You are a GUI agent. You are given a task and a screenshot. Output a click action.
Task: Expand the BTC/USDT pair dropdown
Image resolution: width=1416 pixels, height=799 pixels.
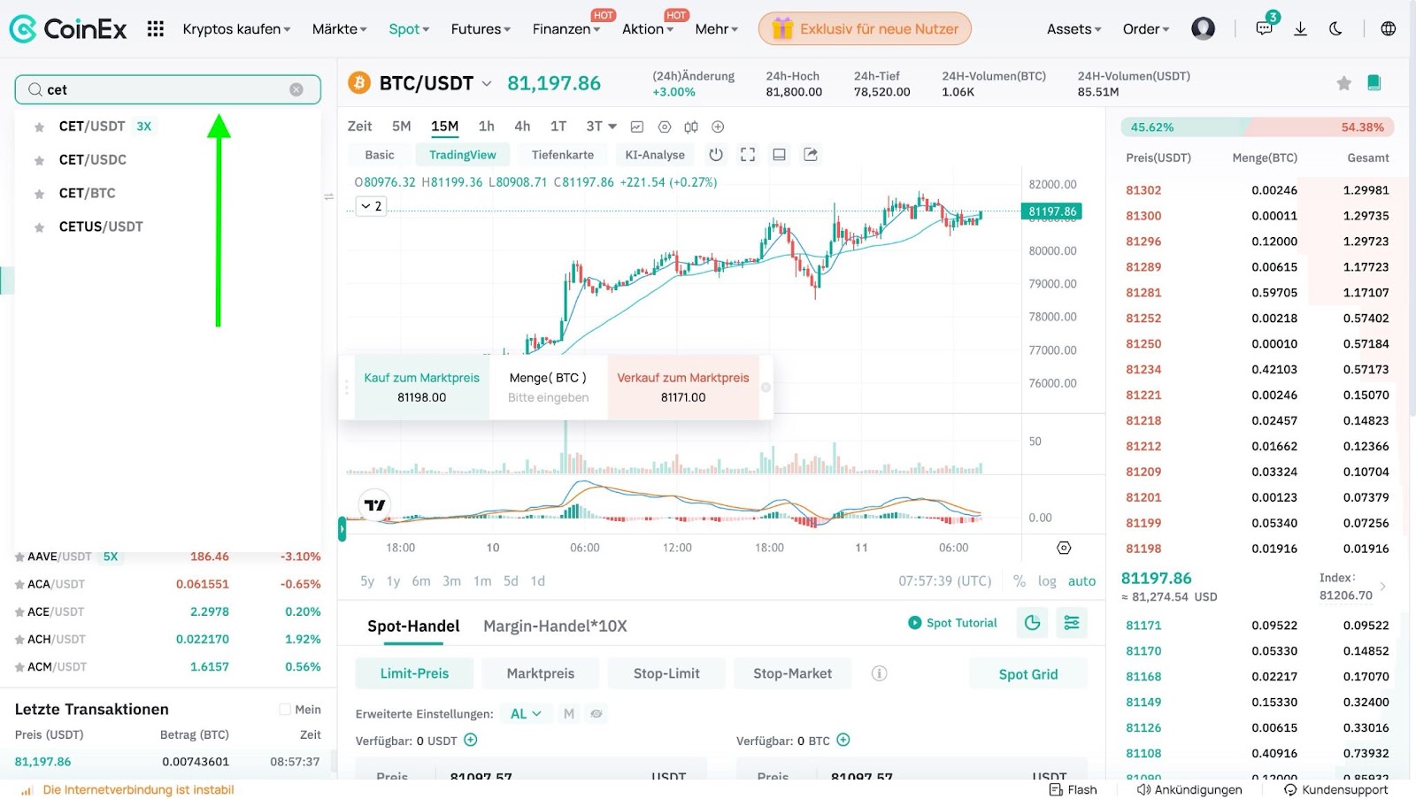[487, 84]
